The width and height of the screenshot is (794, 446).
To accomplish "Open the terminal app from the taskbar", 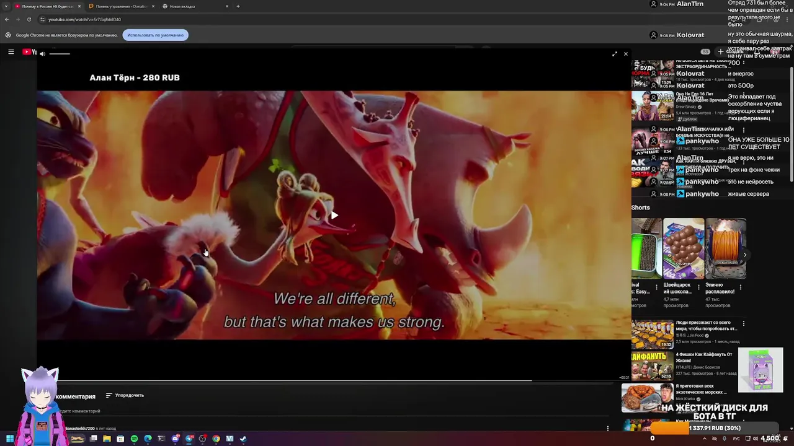I will (161, 439).
